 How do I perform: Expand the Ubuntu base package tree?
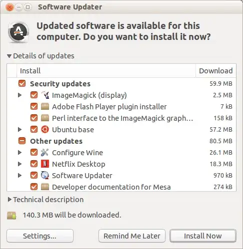click(19, 129)
